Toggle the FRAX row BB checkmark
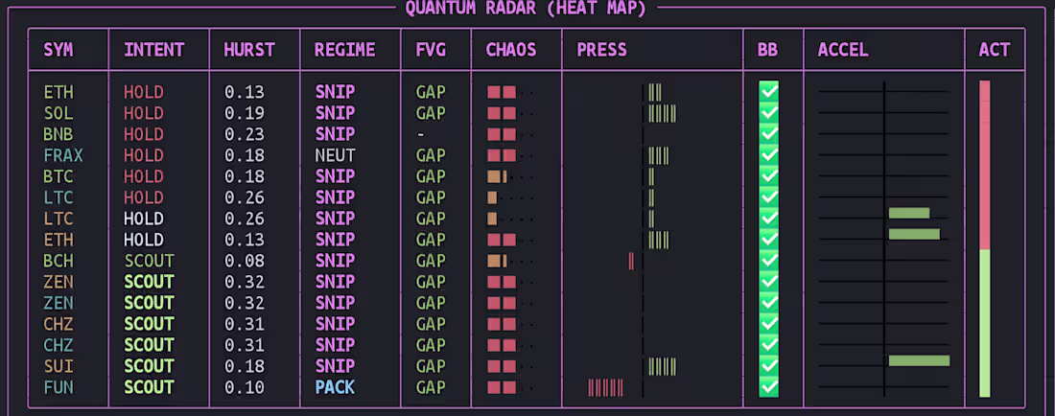This screenshot has height=416, width=1055. (769, 155)
